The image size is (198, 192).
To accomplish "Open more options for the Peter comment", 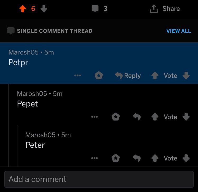I will pos(94,158).
